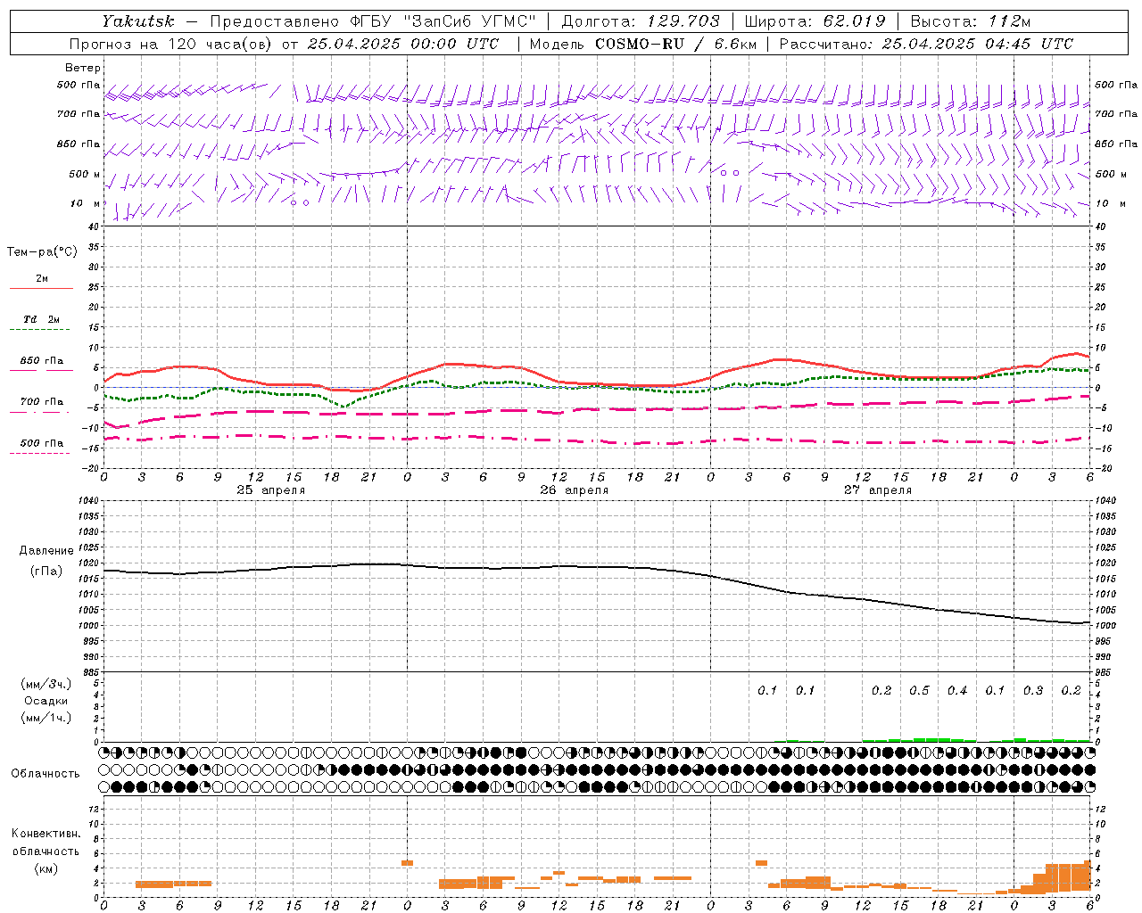Click the 'Широта: 62.019' header value
This screenshot has width=1142, height=913.
click(x=815, y=21)
